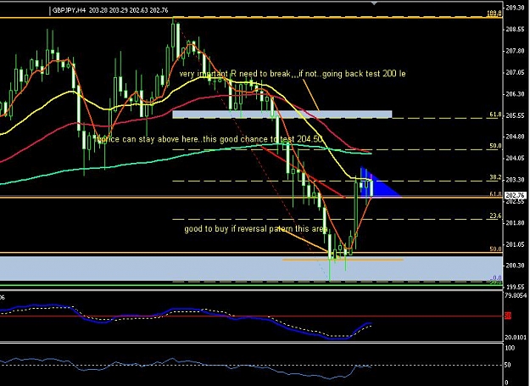Select the 'very important R need to break' annotation

click(x=292, y=74)
